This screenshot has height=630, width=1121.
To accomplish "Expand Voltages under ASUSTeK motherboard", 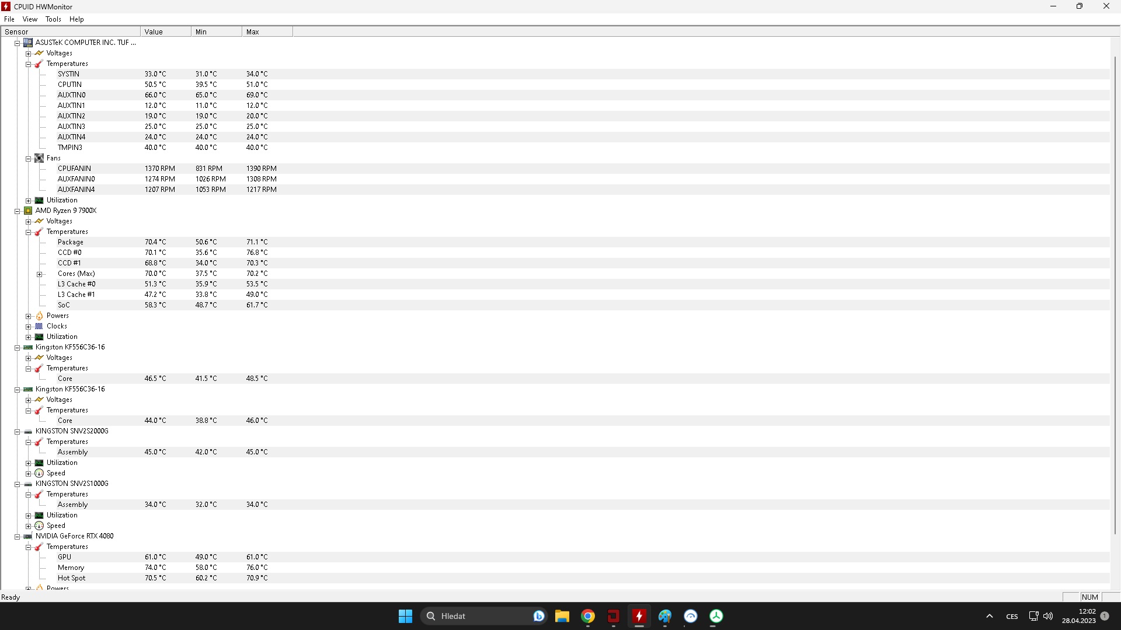I will click(x=28, y=53).
